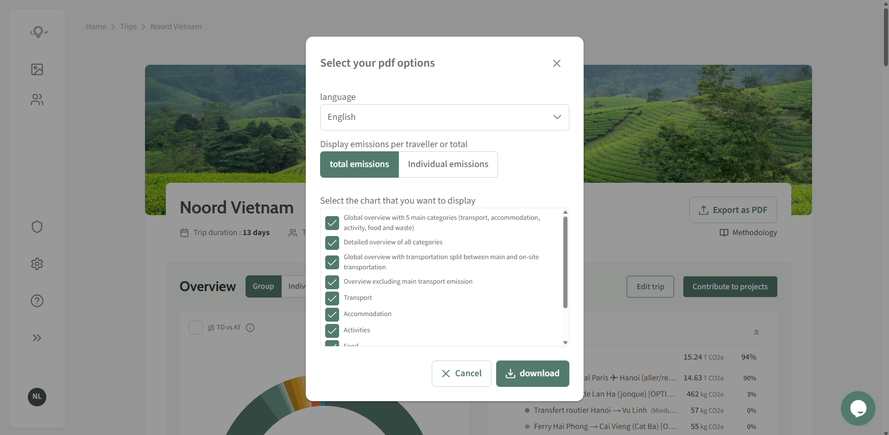Expand sidebar with double chevron icon

point(37,338)
